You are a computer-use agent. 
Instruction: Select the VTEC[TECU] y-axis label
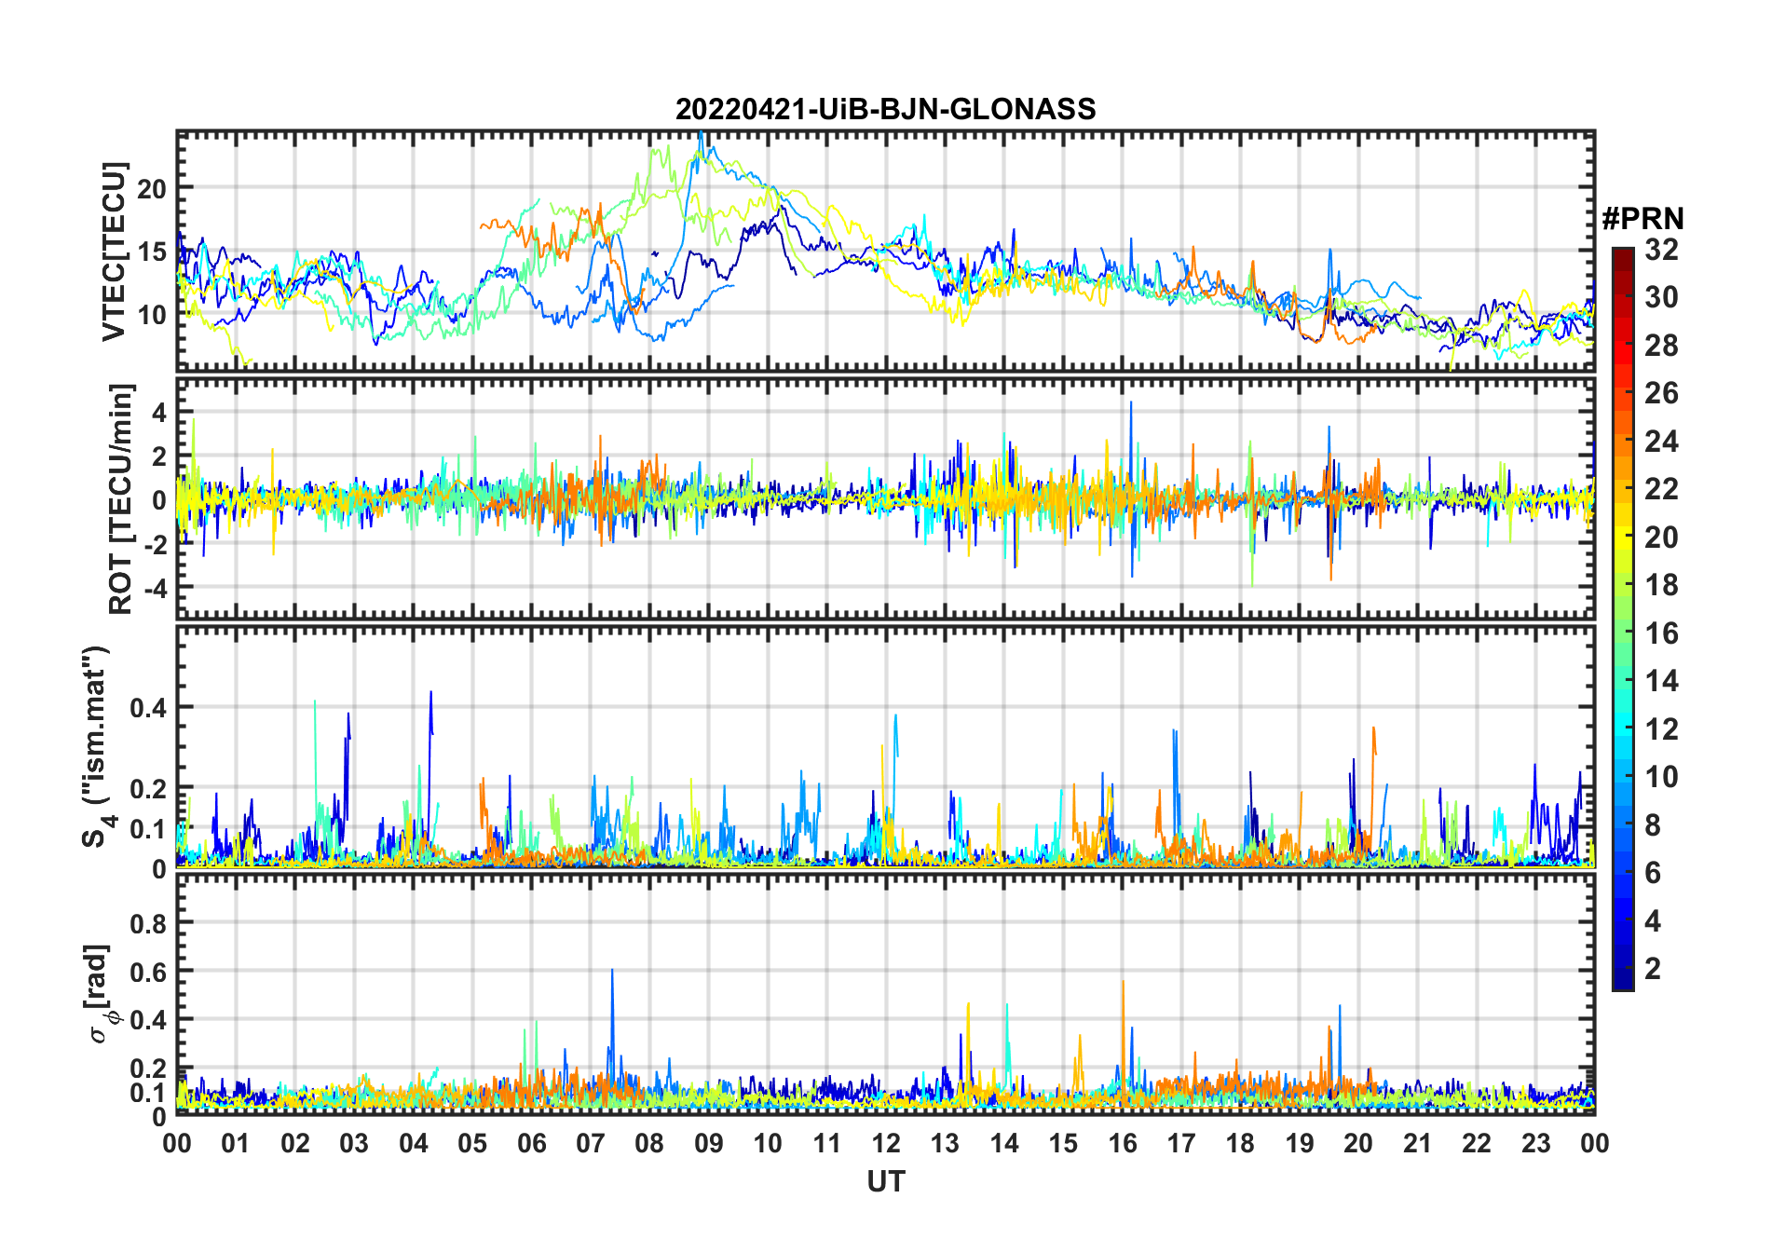(x=114, y=252)
